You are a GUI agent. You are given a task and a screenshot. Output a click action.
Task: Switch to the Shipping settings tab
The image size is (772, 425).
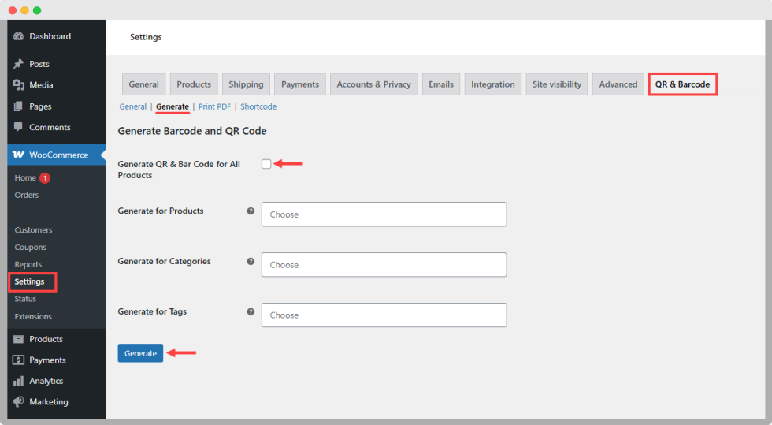coord(246,84)
